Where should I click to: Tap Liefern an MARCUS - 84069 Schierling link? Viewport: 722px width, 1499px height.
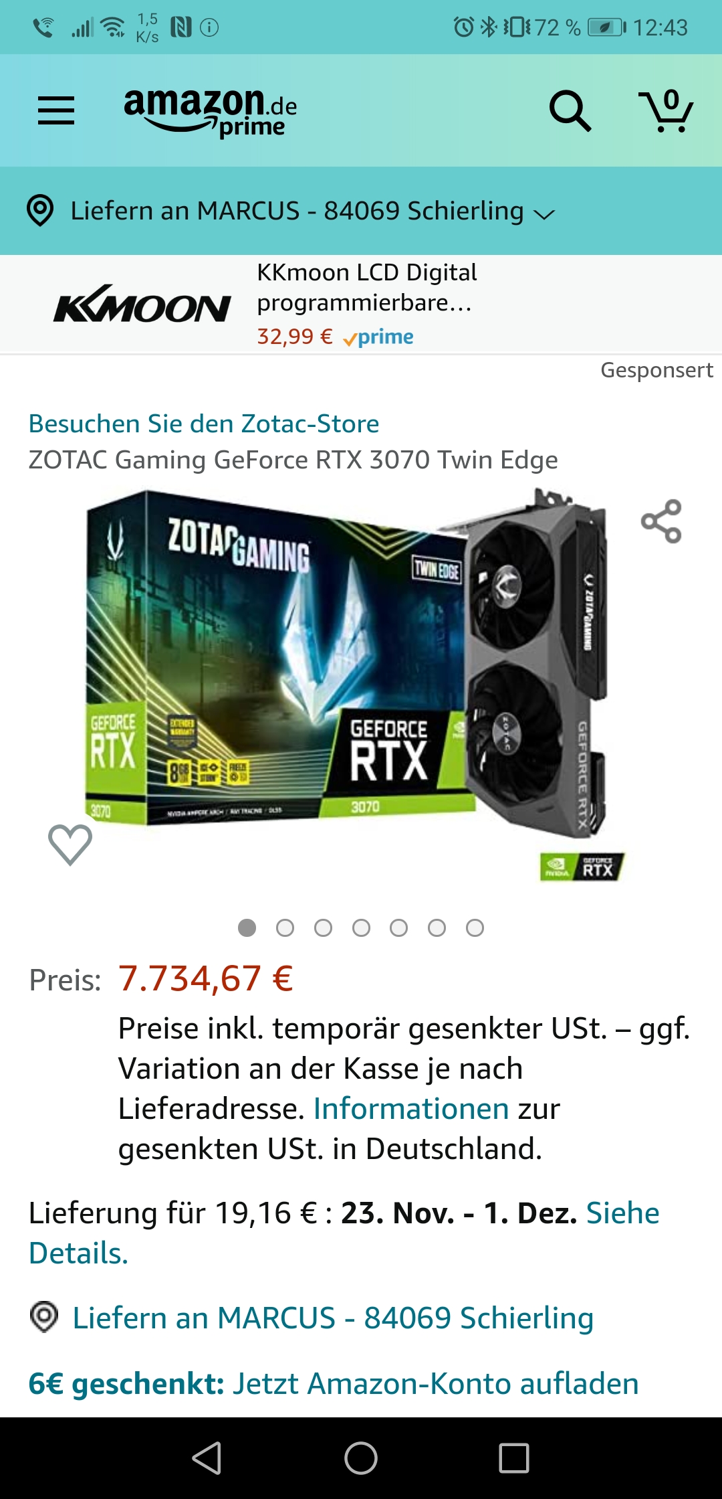(x=333, y=1318)
